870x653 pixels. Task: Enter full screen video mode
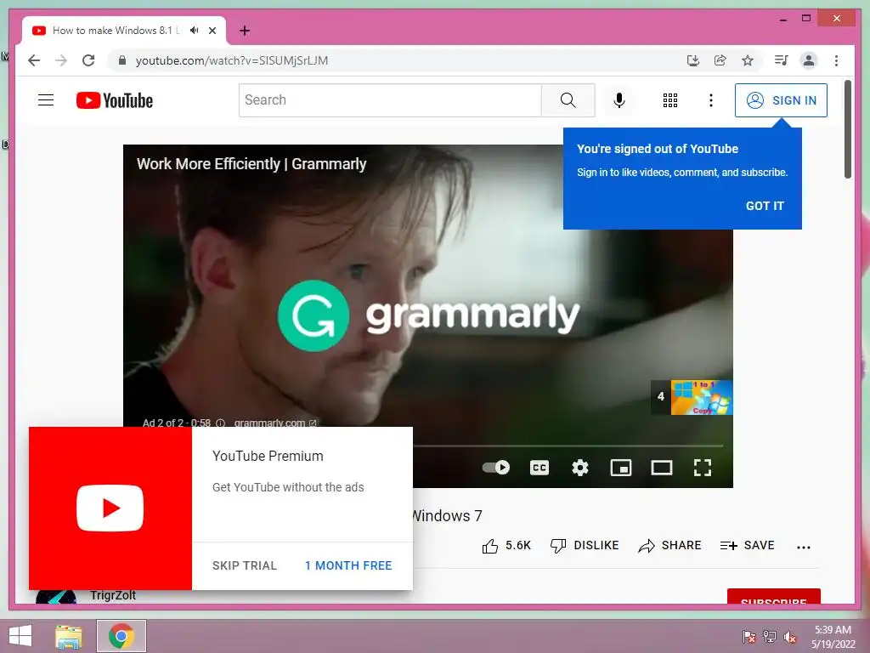pos(703,468)
